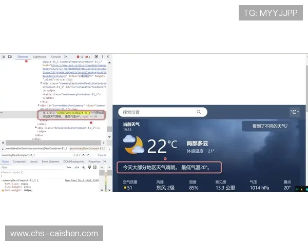Show more DevTools tabs chevron
The height and width of the screenshot is (246, 308).
65,57
